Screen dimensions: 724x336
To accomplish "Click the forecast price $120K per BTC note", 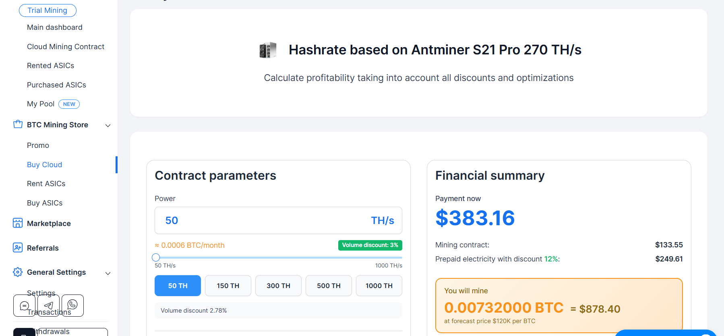I will (490, 321).
